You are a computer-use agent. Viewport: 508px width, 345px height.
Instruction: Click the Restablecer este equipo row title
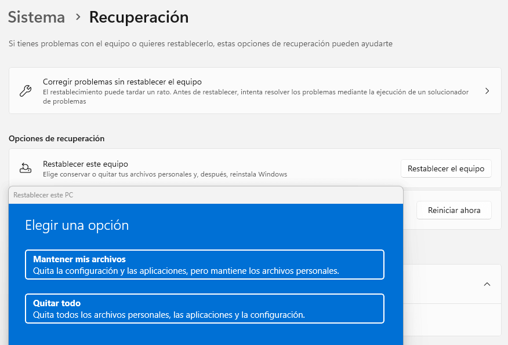[85, 164]
